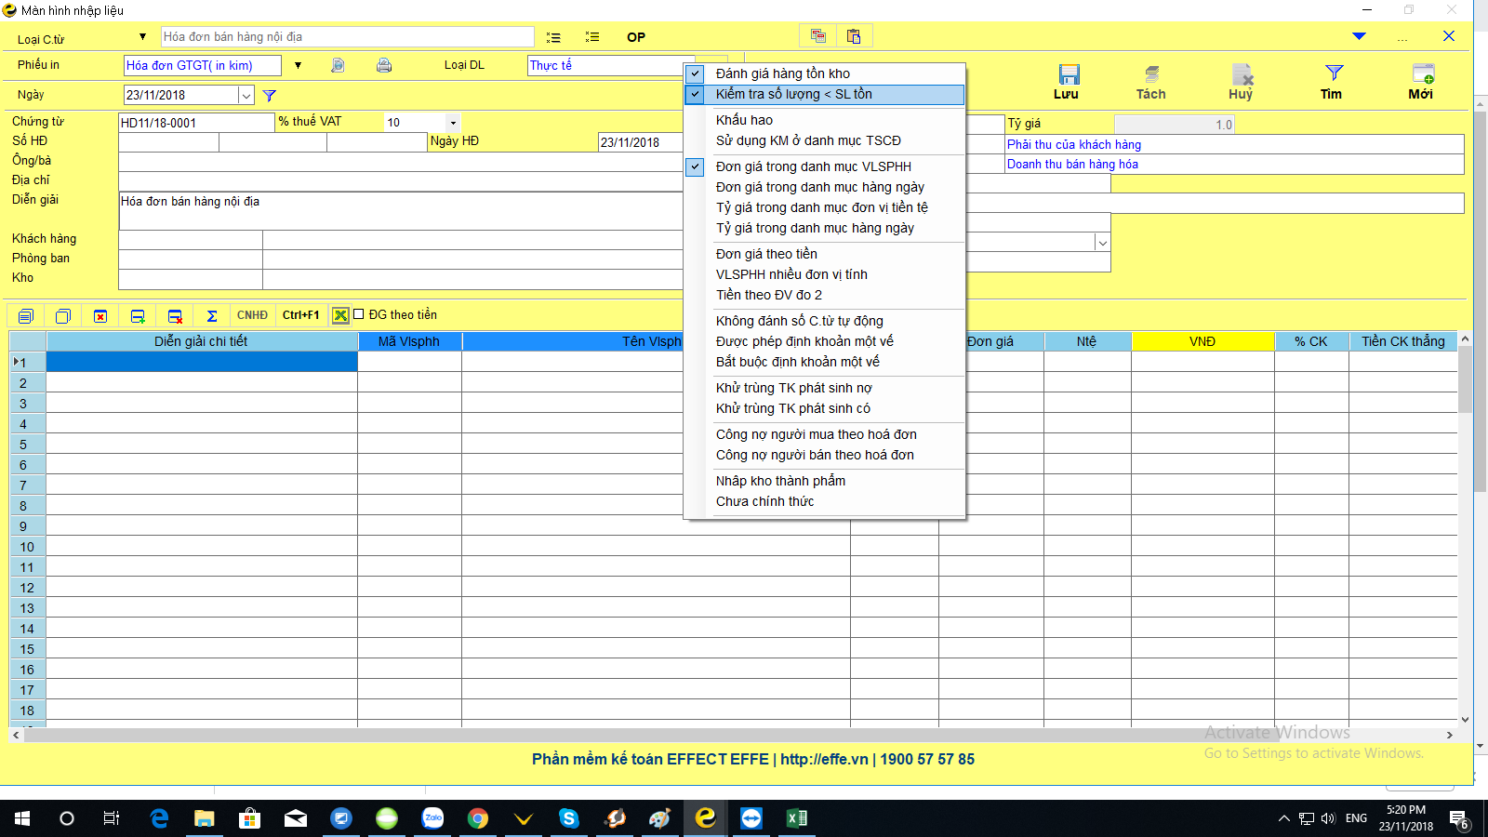The width and height of the screenshot is (1488, 837).
Task: Open TeamViewer from the taskbar
Action: pos(751,818)
